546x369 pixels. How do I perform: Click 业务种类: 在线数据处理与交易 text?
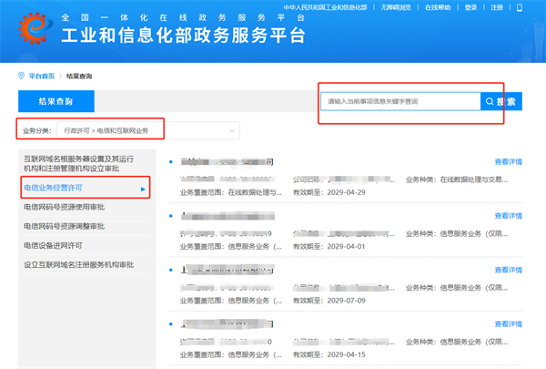[x=457, y=179]
